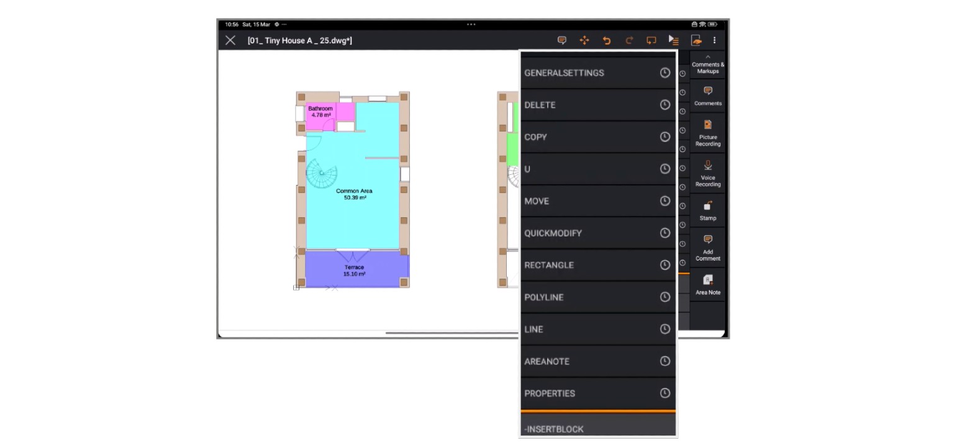The height and width of the screenshot is (448, 954).
Task: Click the clock icon beside POLYLINE
Action: (x=665, y=297)
